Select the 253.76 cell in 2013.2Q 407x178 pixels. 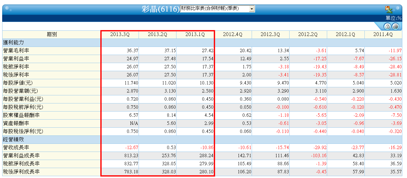click(169, 156)
